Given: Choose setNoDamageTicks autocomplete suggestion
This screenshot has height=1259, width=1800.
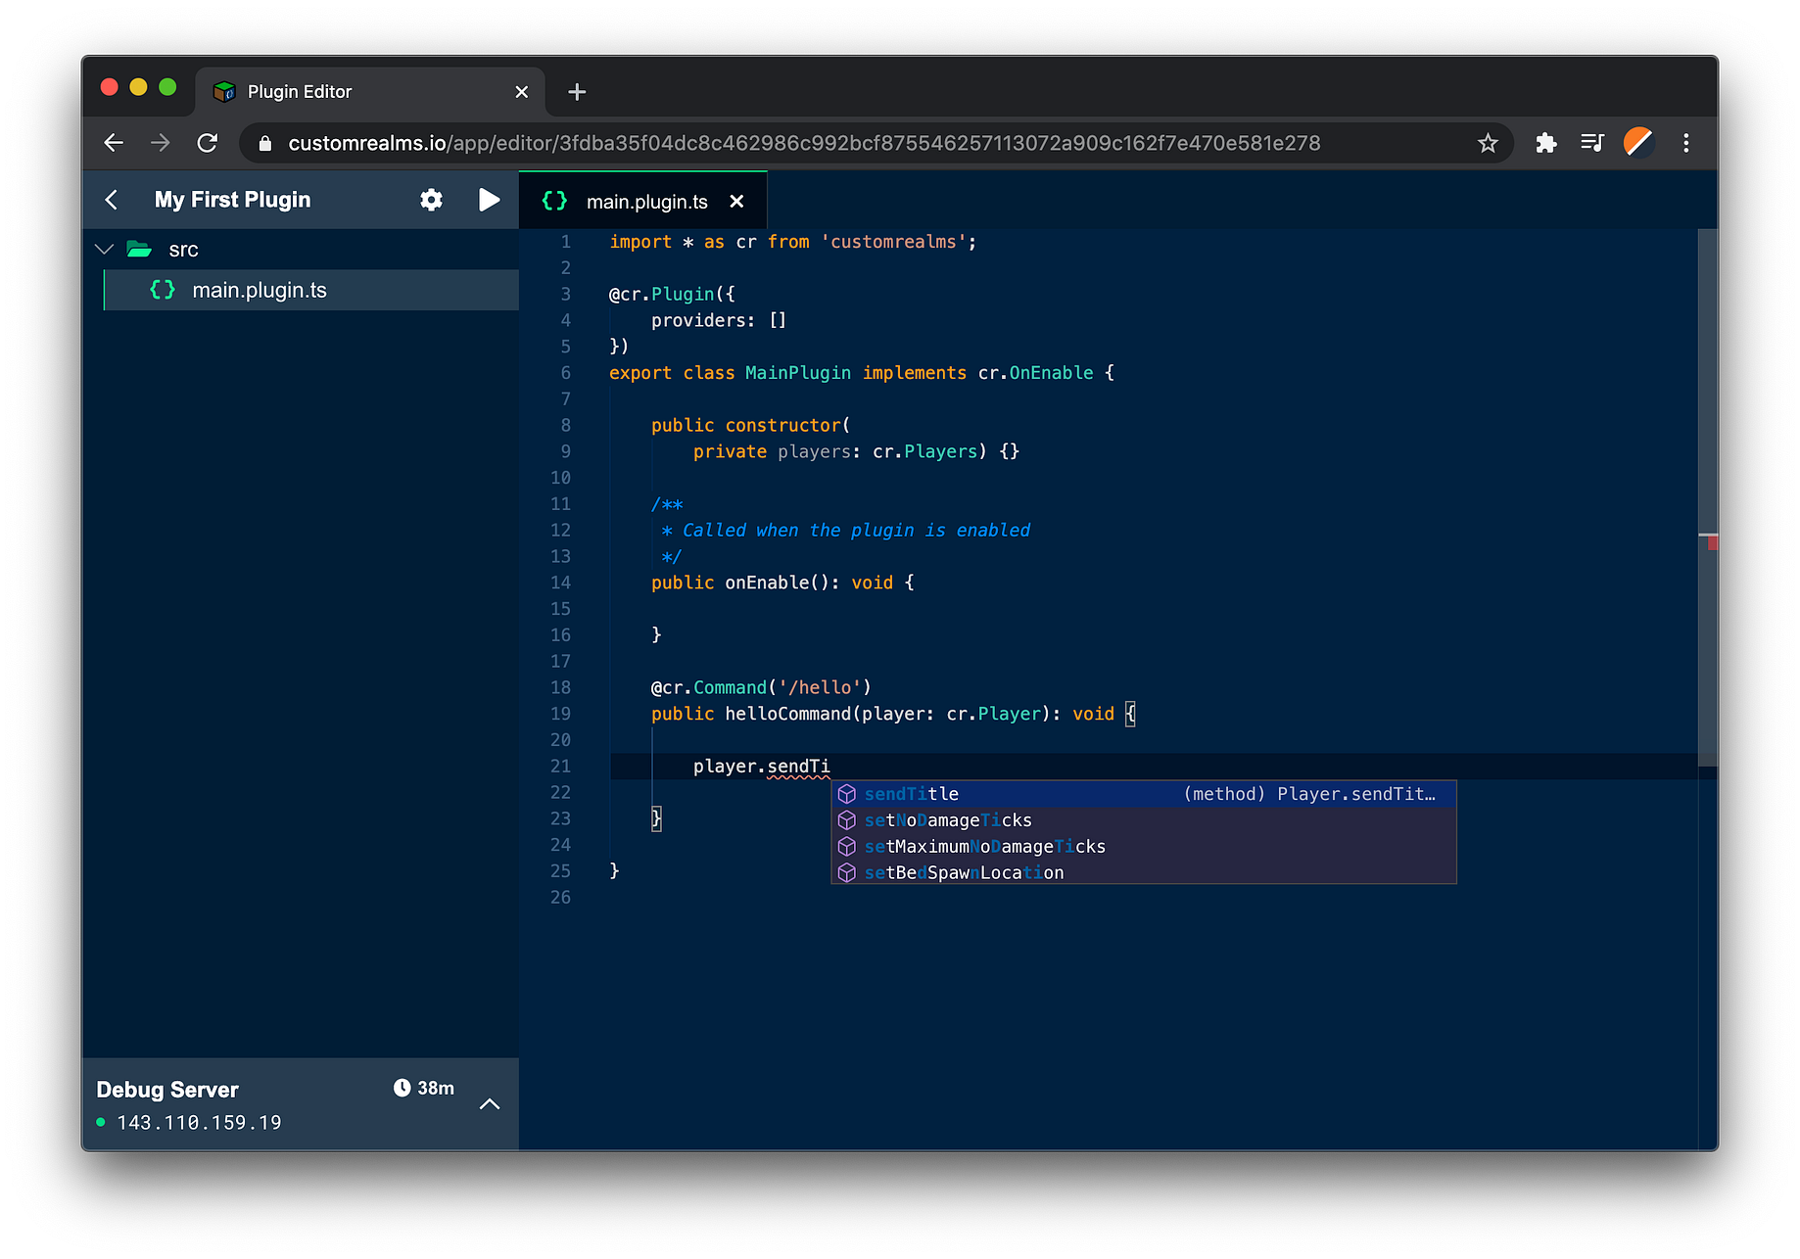Looking at the screenshot, I should click(1144, 820).
